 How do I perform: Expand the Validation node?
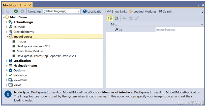[7, 75]
